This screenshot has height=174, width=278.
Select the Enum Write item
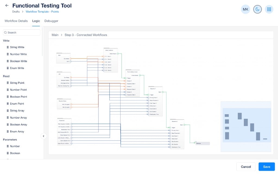click(x=17, y=68)
